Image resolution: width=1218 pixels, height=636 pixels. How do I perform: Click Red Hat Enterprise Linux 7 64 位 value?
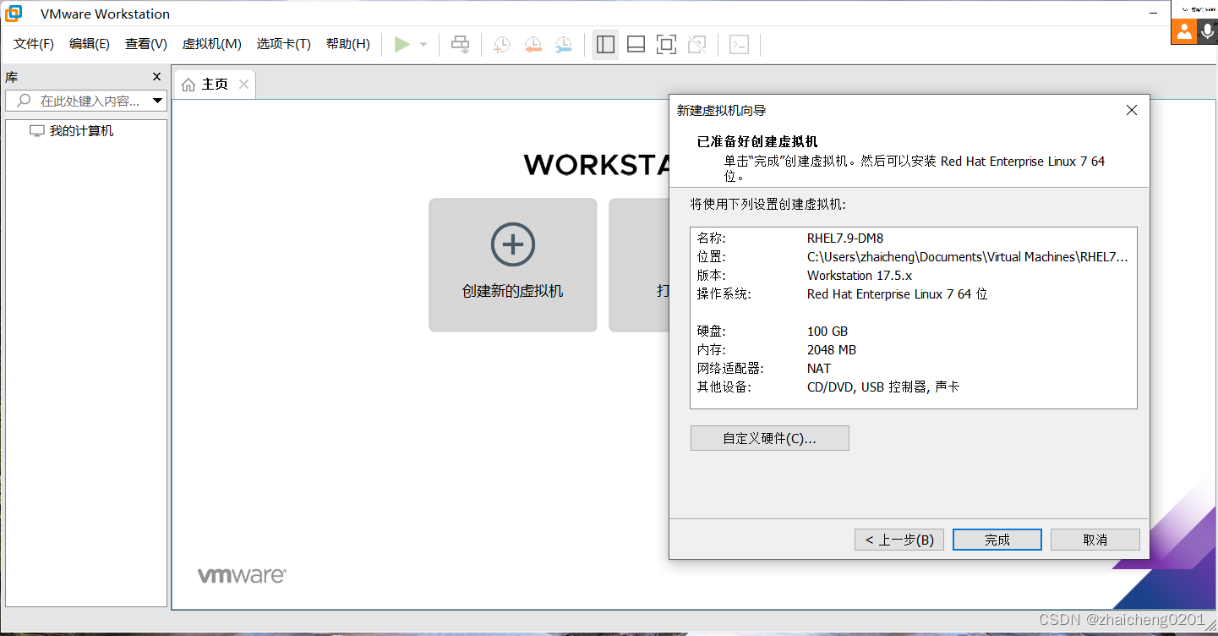click(x=898, y=294)
